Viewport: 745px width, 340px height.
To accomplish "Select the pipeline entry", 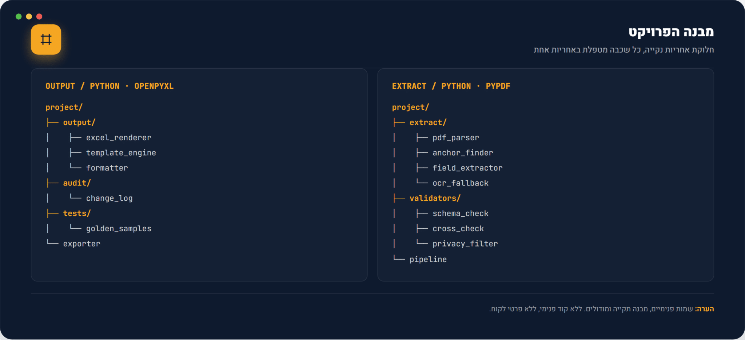I will click(428, 259).
